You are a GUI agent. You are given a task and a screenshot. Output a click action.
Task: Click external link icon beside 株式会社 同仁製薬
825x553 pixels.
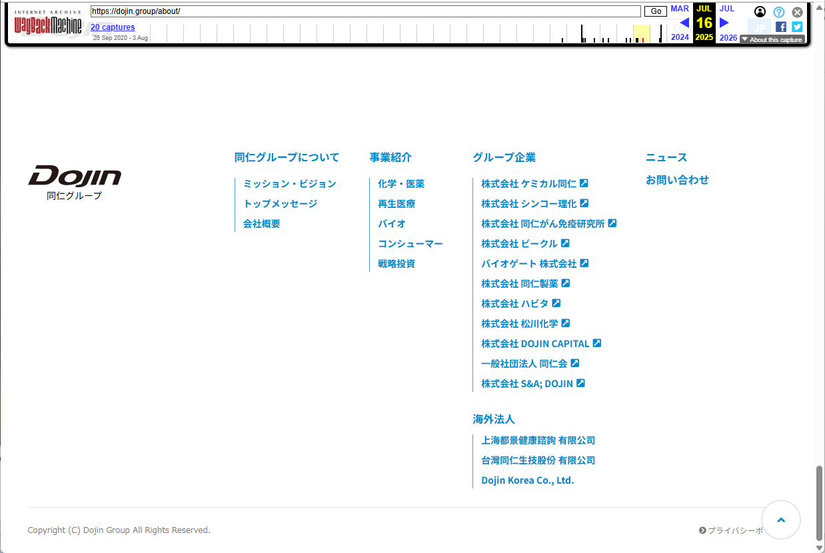(566, 283)
